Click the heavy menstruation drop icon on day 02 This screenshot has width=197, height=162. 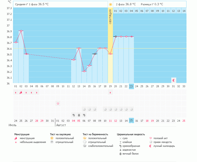point(21,92)
